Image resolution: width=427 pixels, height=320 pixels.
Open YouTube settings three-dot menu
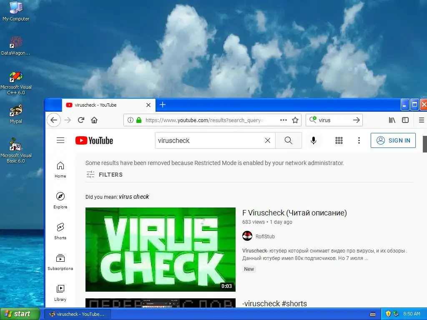[x=359, y=140]
